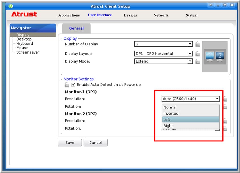Cancel the display settings changes
This screenshot has height=173, width=240.
(x=95, y=143)
